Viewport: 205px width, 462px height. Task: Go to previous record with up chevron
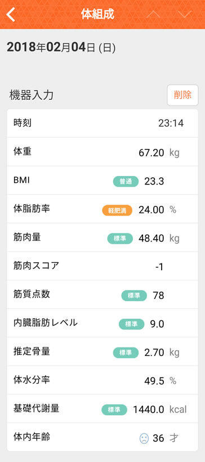154,14
